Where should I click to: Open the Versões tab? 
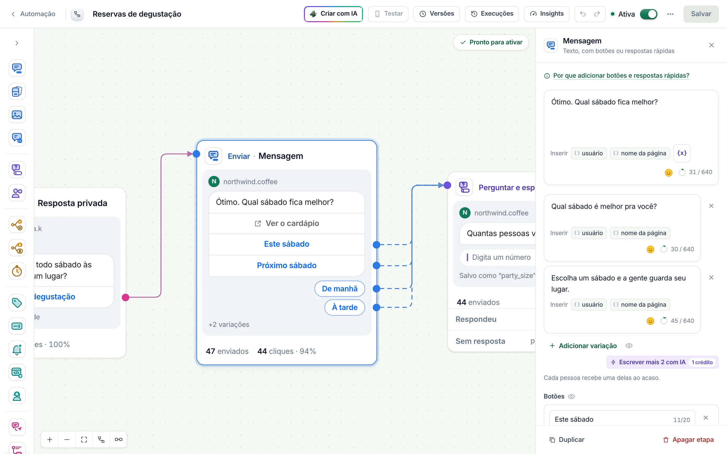[x=436, y=14]
